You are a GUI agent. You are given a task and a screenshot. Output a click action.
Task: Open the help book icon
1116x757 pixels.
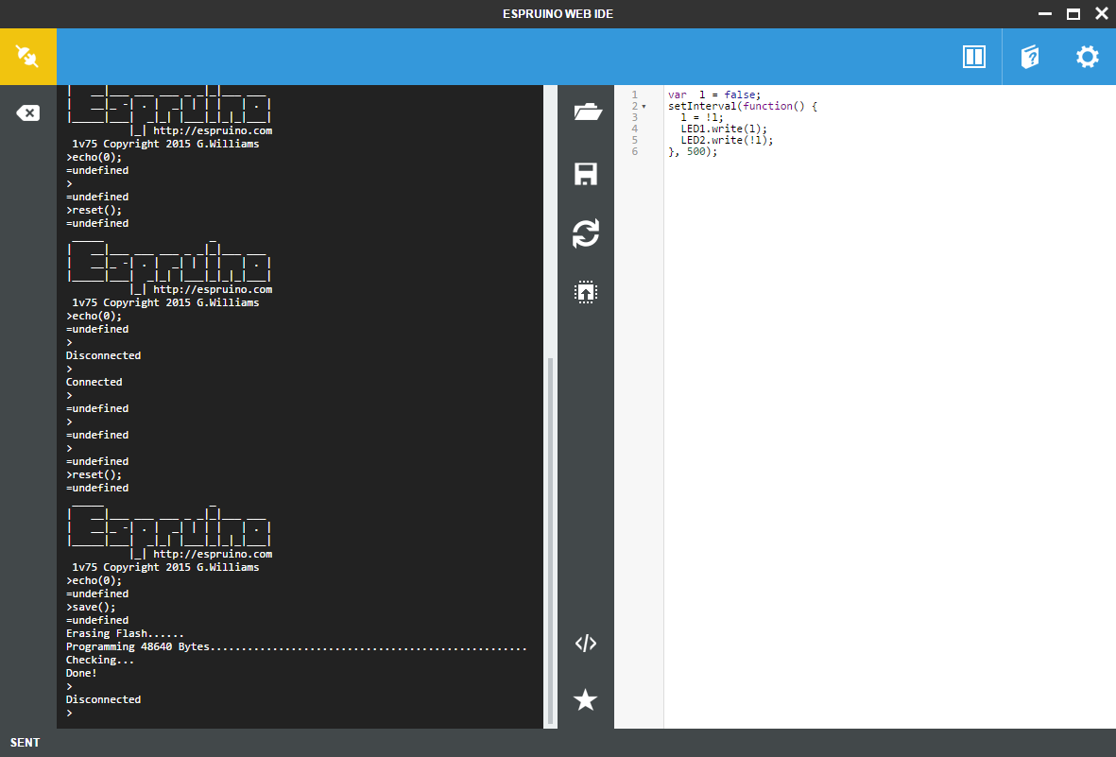point(1030,57)
